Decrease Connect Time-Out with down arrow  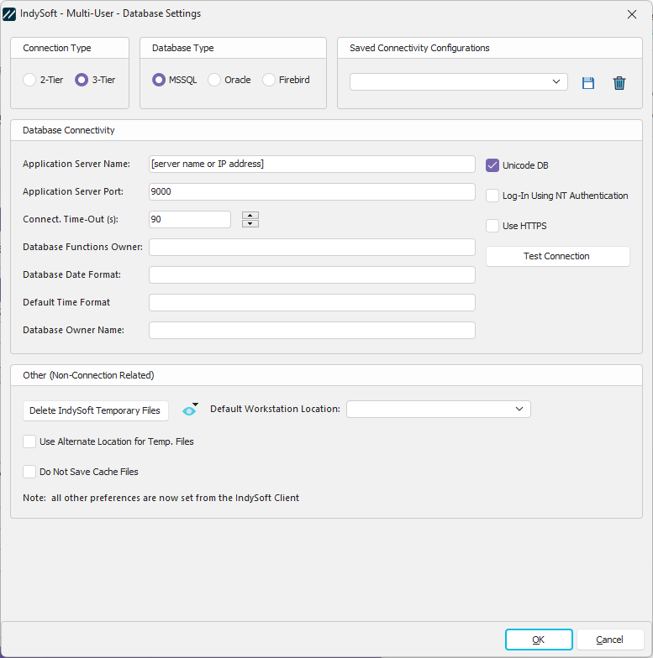click(250, 223)
